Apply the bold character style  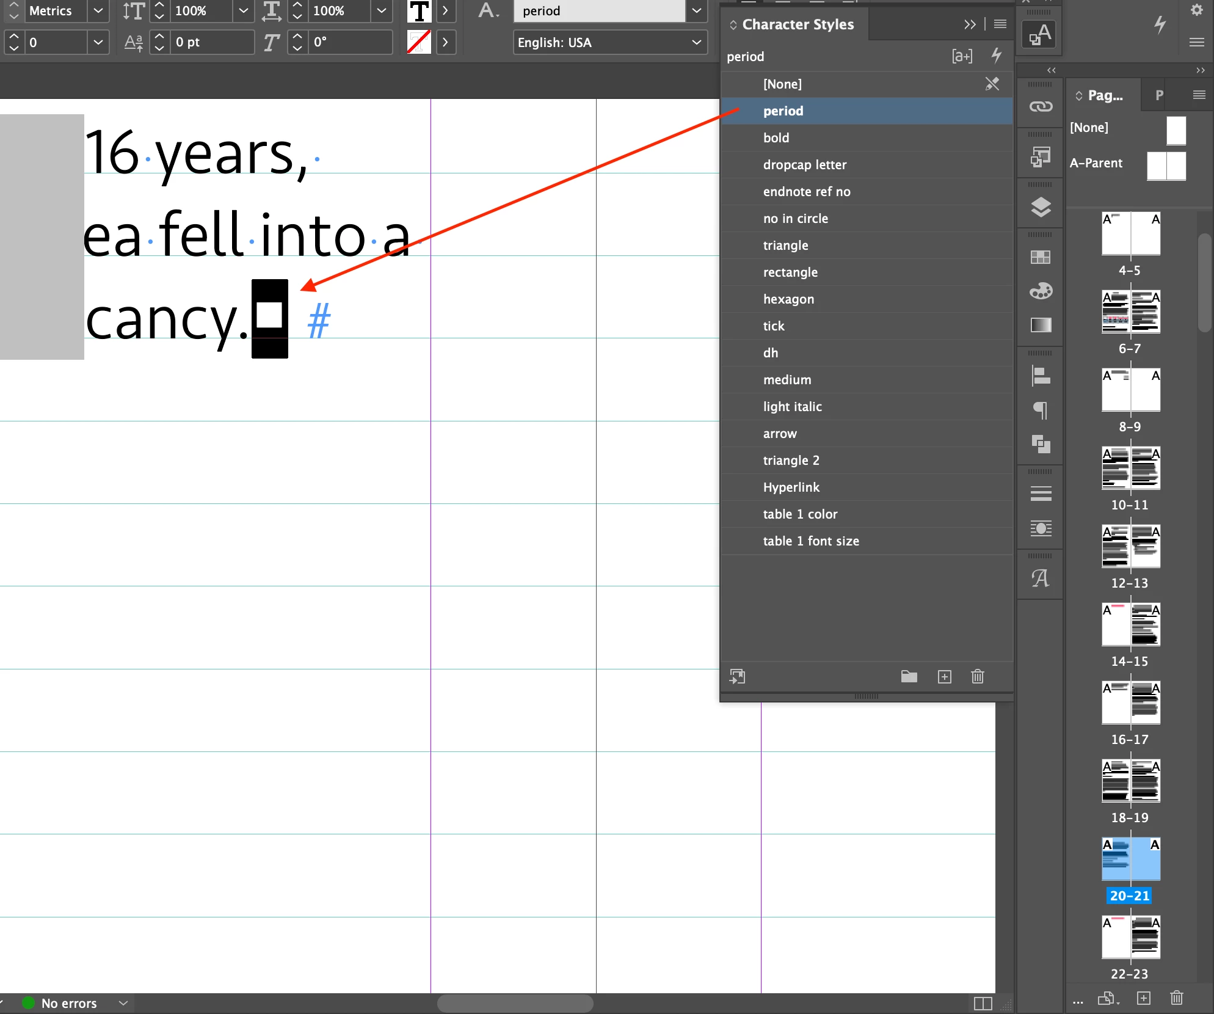[x=776, y=138]
